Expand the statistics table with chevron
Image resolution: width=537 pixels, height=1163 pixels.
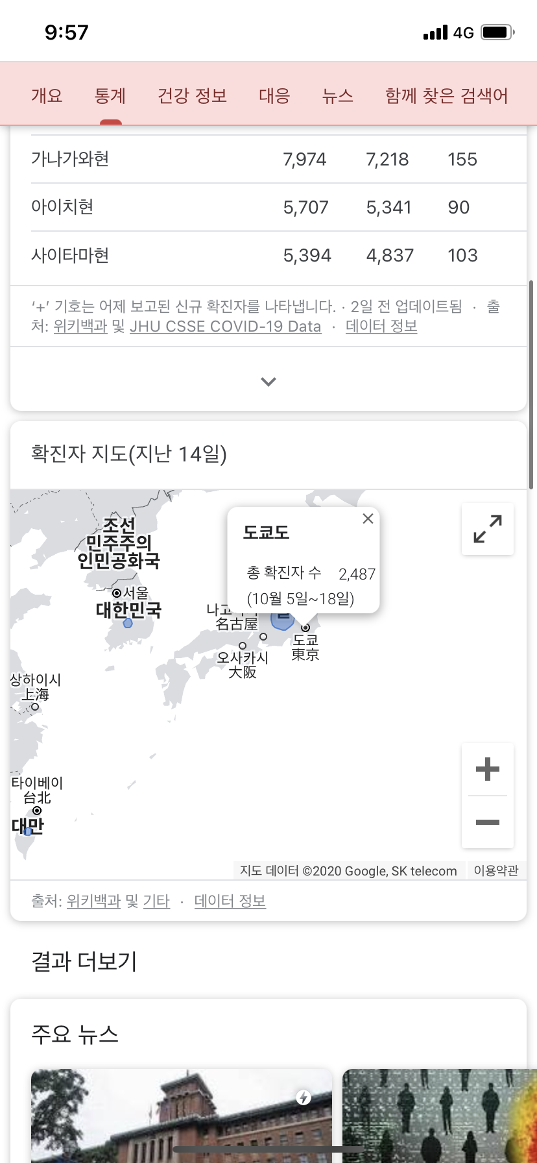[268, 382]
